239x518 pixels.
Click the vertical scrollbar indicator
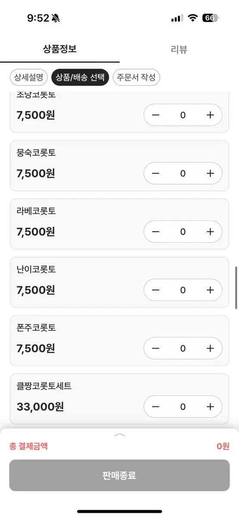coord(236,287)
